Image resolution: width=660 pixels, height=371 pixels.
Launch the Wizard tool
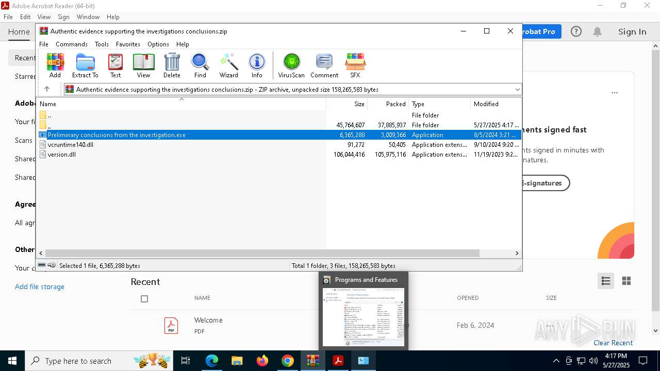click(x=229, y=65)
